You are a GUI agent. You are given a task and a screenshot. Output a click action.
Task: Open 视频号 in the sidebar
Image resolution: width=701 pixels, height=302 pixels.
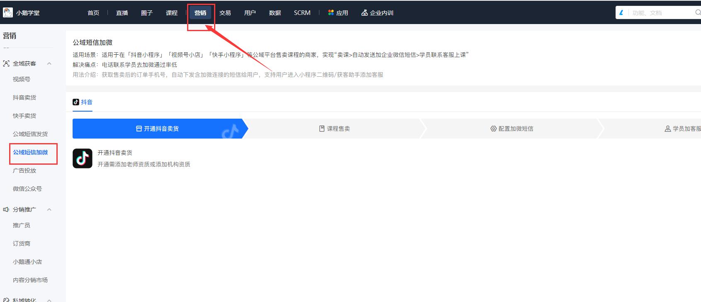(22, 79)
